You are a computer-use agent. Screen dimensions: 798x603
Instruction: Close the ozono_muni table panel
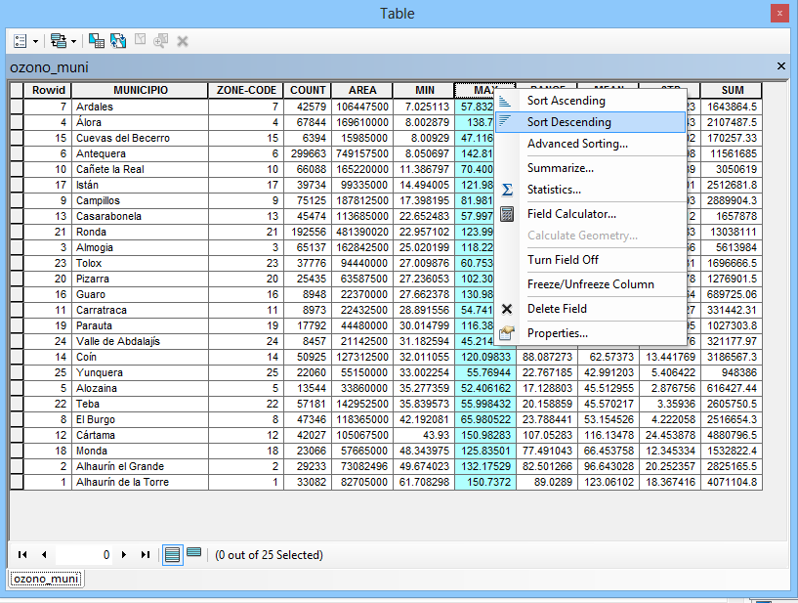point(780,65)
